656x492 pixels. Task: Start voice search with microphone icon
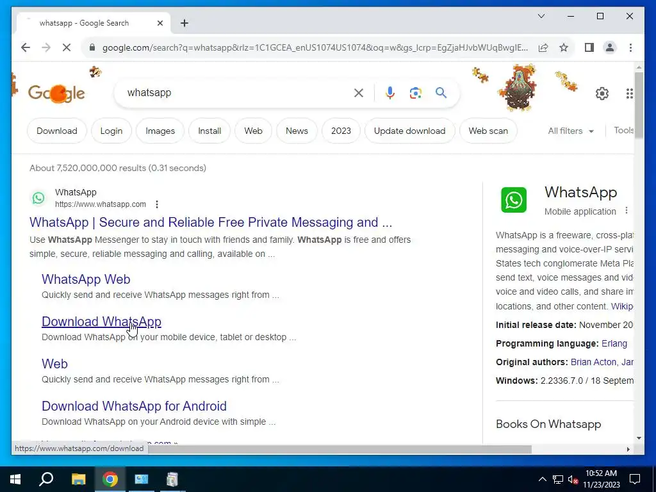point(390,93)
